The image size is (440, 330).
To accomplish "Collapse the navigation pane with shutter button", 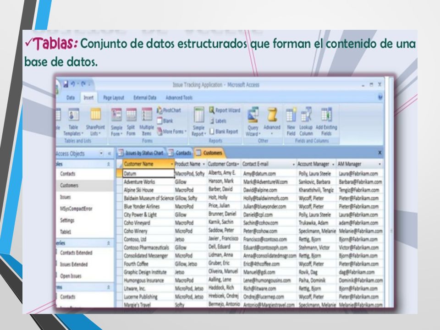I will tap(109, 153).
